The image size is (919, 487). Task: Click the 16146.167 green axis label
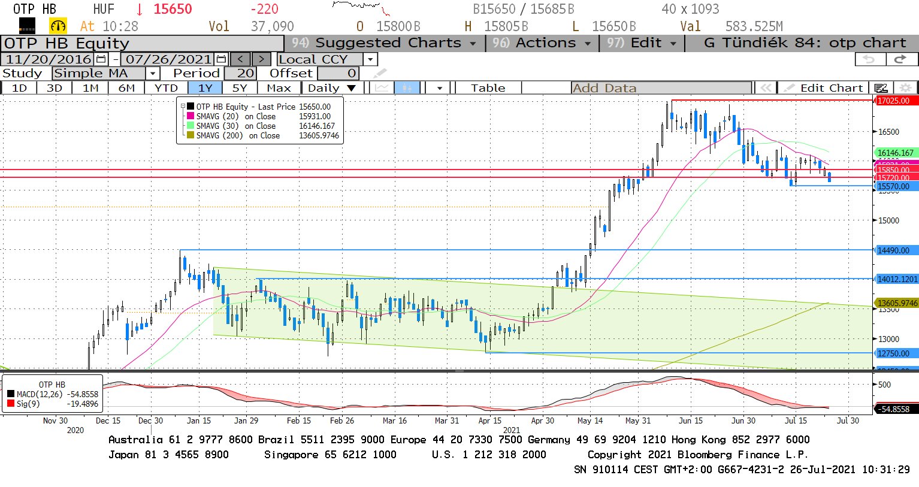pyautogui.click(x=896, y=153)
